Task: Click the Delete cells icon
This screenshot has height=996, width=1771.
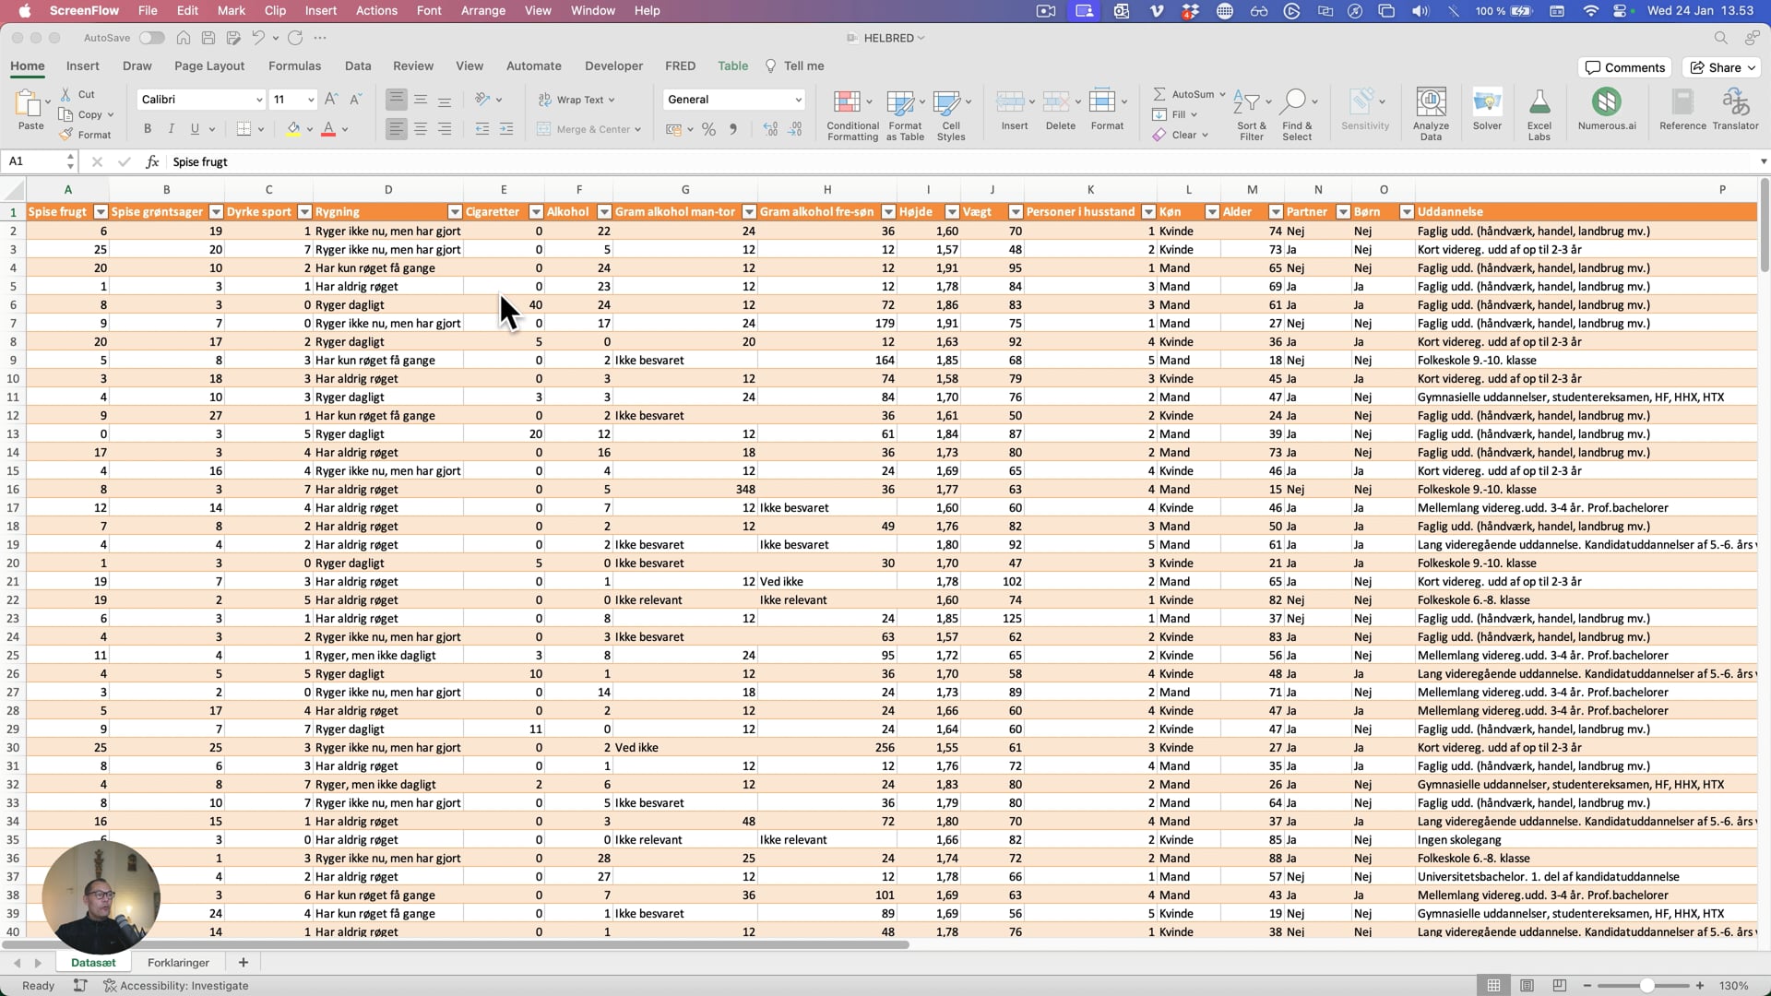Action: click(x=1056, y=101)
